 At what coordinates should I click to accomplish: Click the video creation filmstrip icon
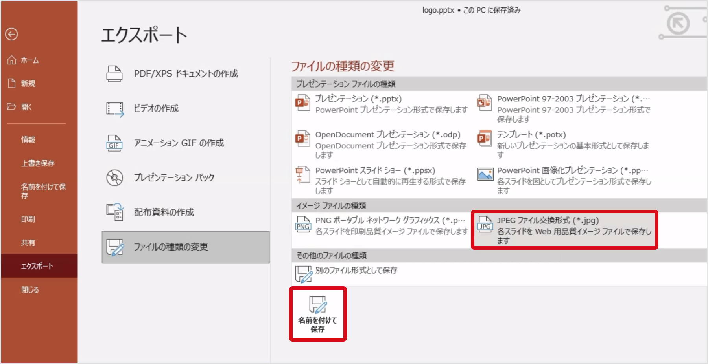(x=114, y=109)
